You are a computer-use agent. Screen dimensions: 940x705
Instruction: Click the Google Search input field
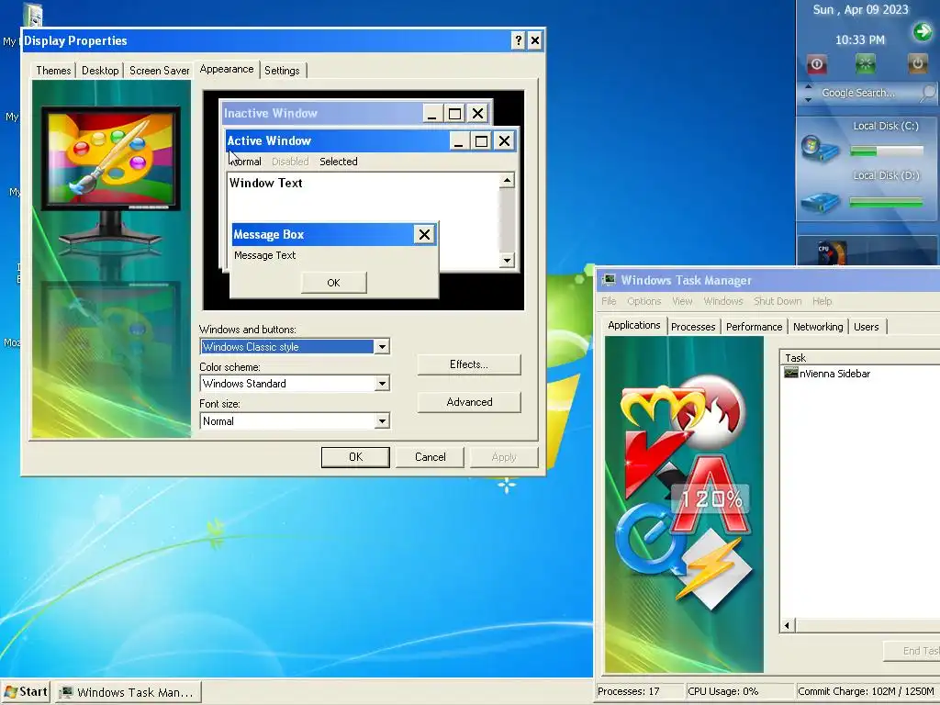(x=867, y=93)
